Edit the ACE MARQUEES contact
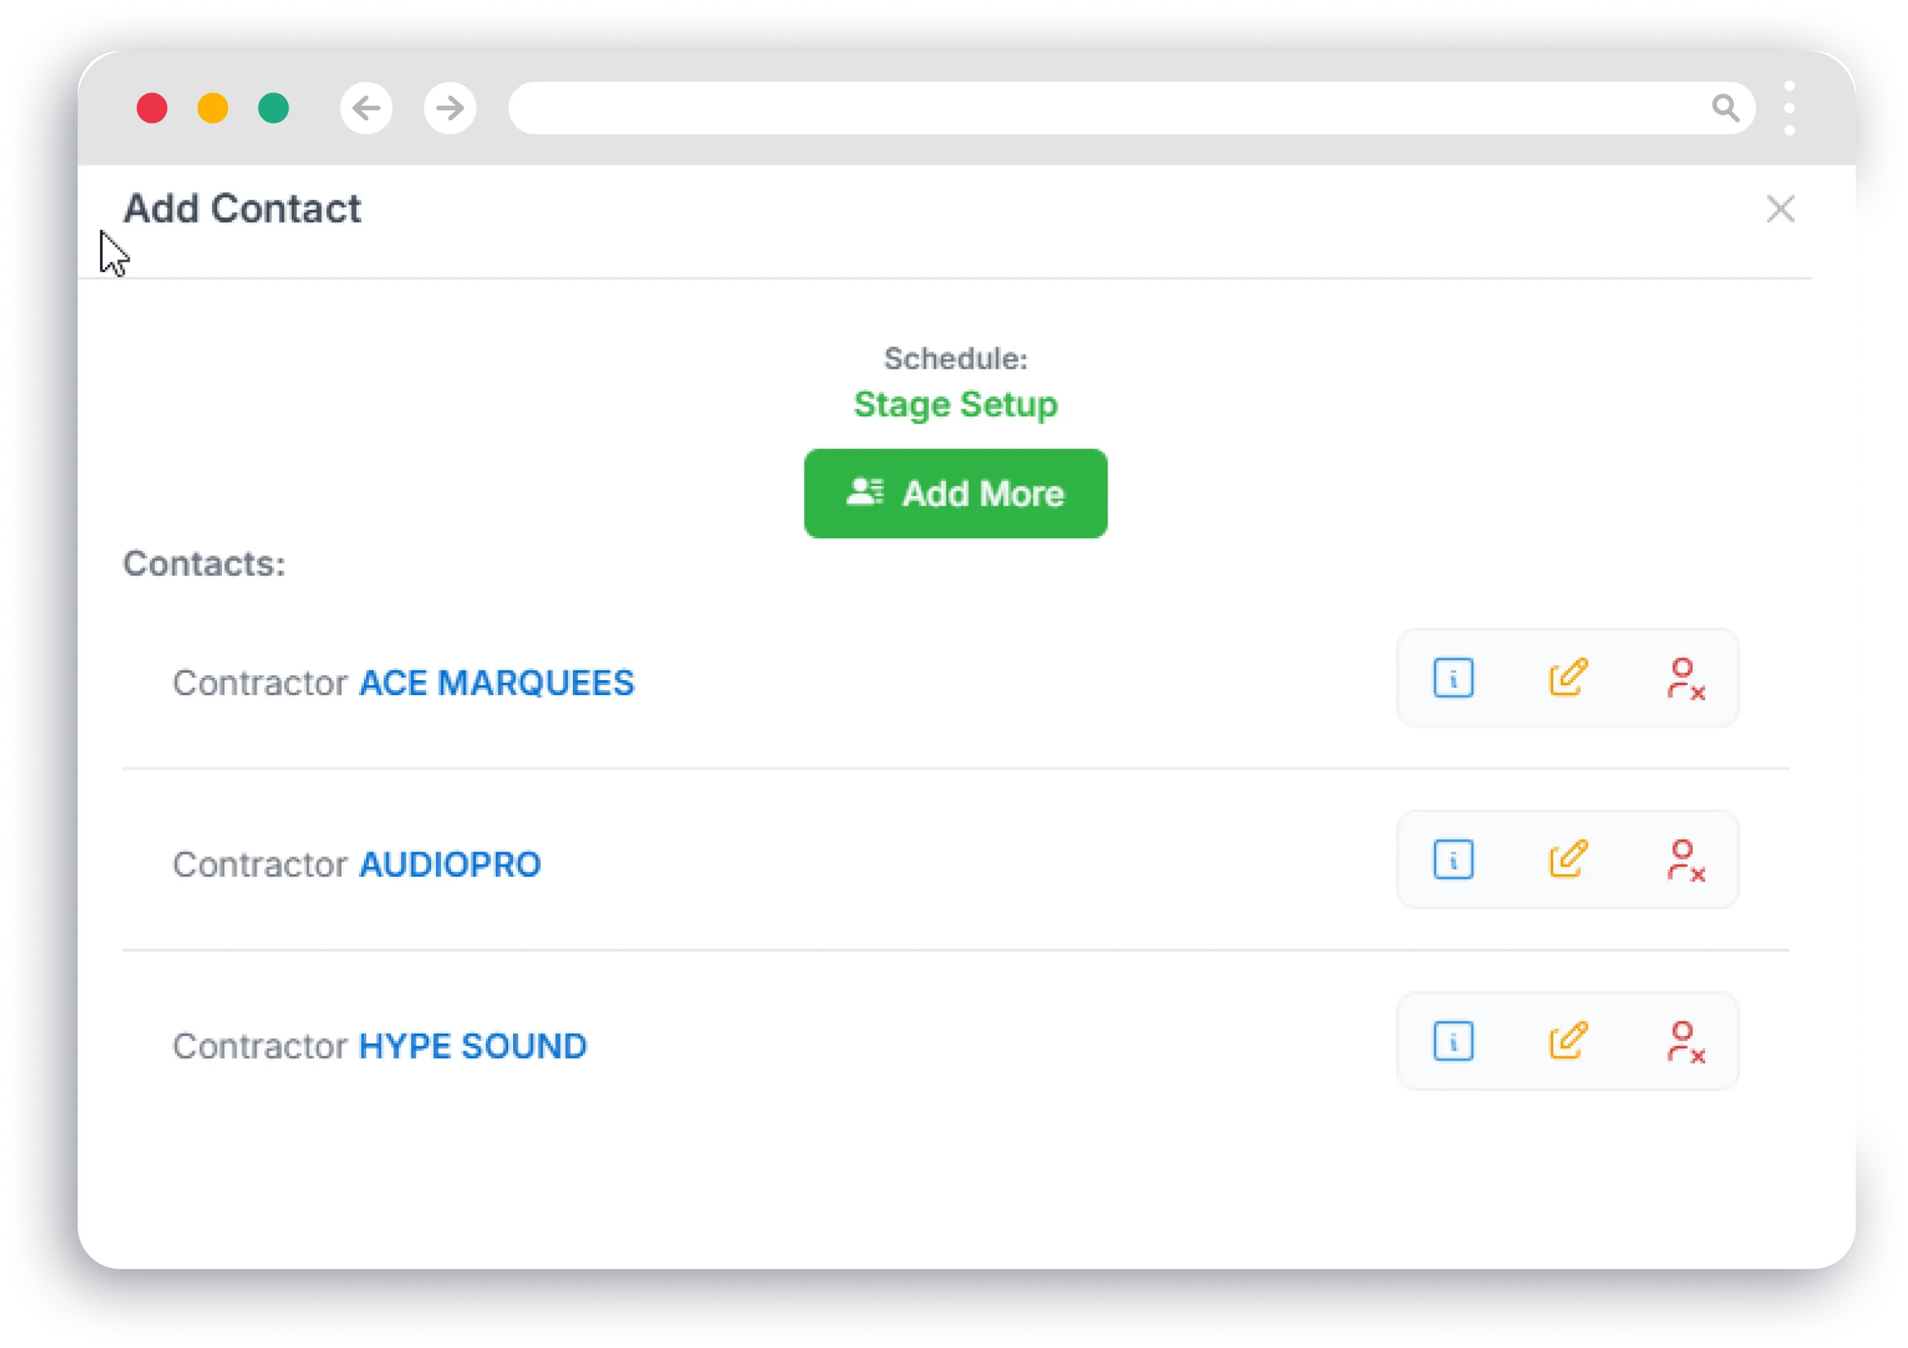The width and height of the screenshot is (1908, 1348). [1568, 678]
